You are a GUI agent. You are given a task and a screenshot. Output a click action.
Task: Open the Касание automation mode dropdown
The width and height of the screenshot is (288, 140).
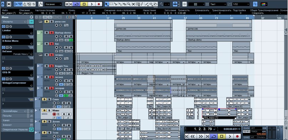point(53,4)
